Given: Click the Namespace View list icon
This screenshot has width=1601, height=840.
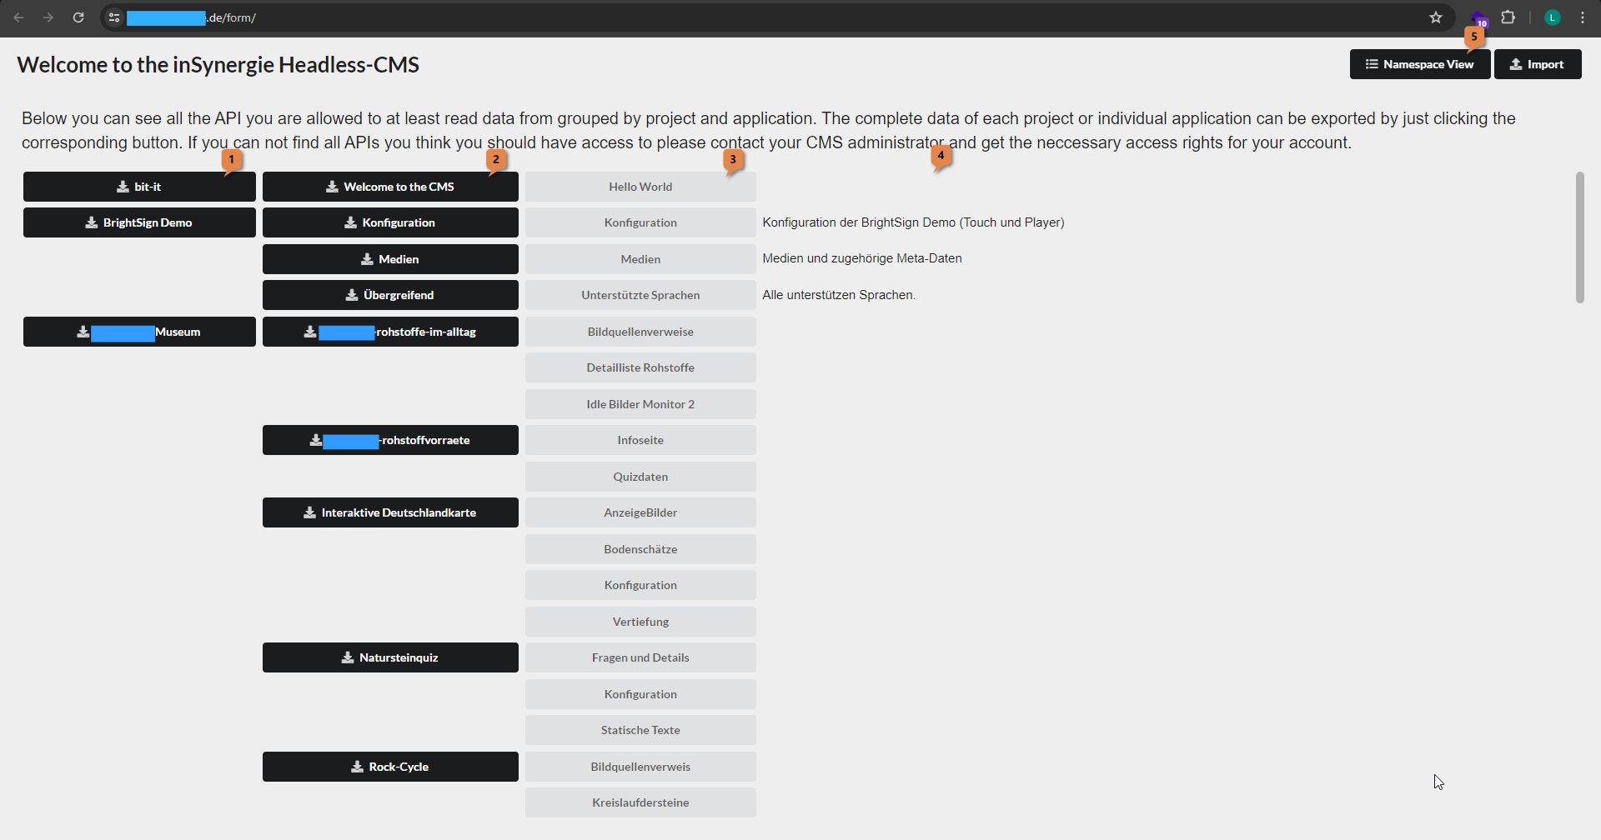Looking at the screenshot, I should tap(1372, 64).
